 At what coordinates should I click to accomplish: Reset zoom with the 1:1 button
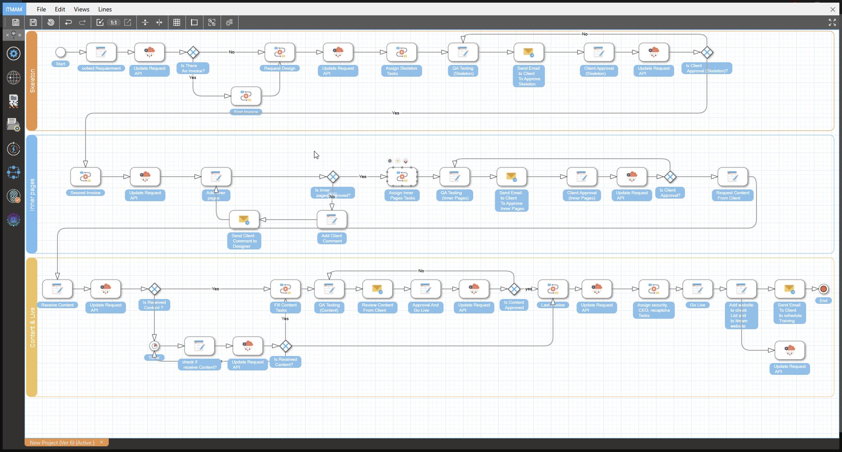pos(114,22)
